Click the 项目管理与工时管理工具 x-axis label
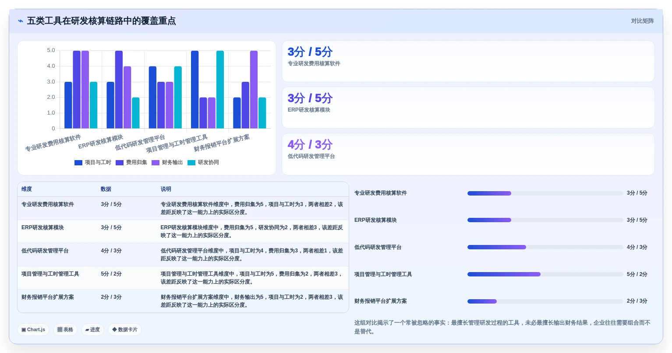Image resolution: width=672 pixels, height=353 pixels. 177,144
